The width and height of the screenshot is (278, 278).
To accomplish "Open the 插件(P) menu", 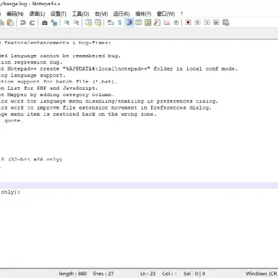I will point(143,14).
